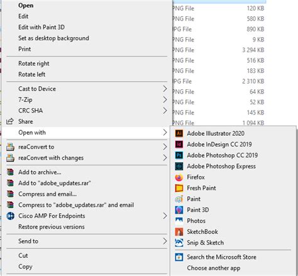This screenshot has height=276, width=298.
Task: Click the Cisco AMP For Endpoints icon
Action: click(10, 216)
